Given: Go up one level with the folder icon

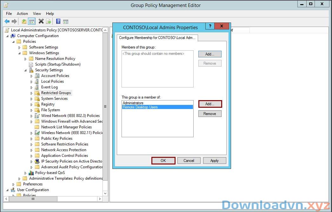Looking at the screenshot, I should [x=24, y=21].
